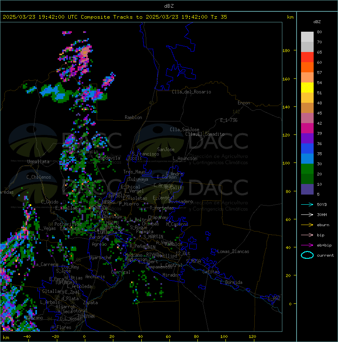
Task: Click the 'Manzano' map label
Action: pos(34,318)
